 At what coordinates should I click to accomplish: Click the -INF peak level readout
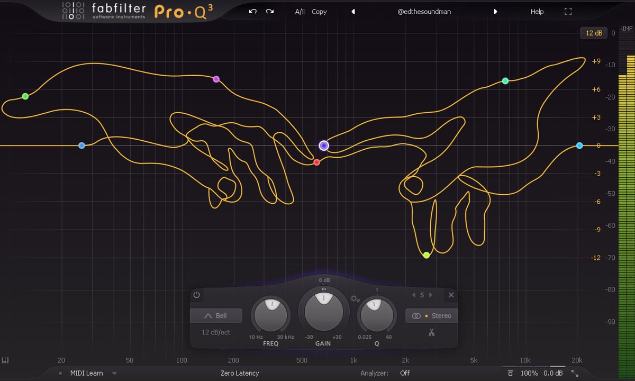click(627, 28)
